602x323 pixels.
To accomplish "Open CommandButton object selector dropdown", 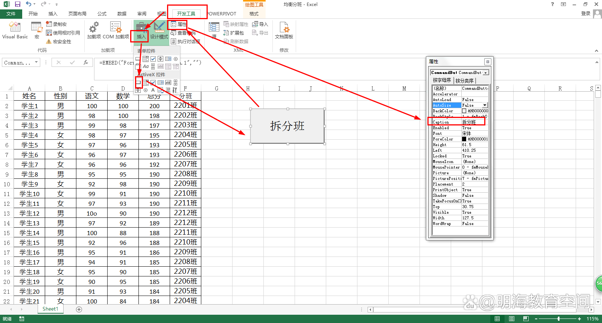I will [486, 72].
